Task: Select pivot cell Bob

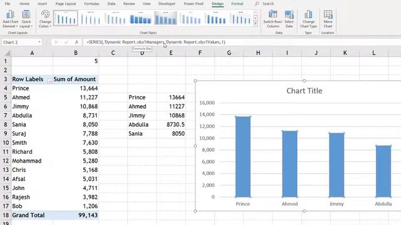Action: coord(32,206)
